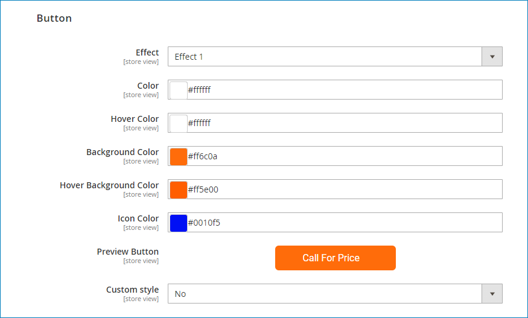
Task: Click the Call For Price preview button
Action: (336, 258)
